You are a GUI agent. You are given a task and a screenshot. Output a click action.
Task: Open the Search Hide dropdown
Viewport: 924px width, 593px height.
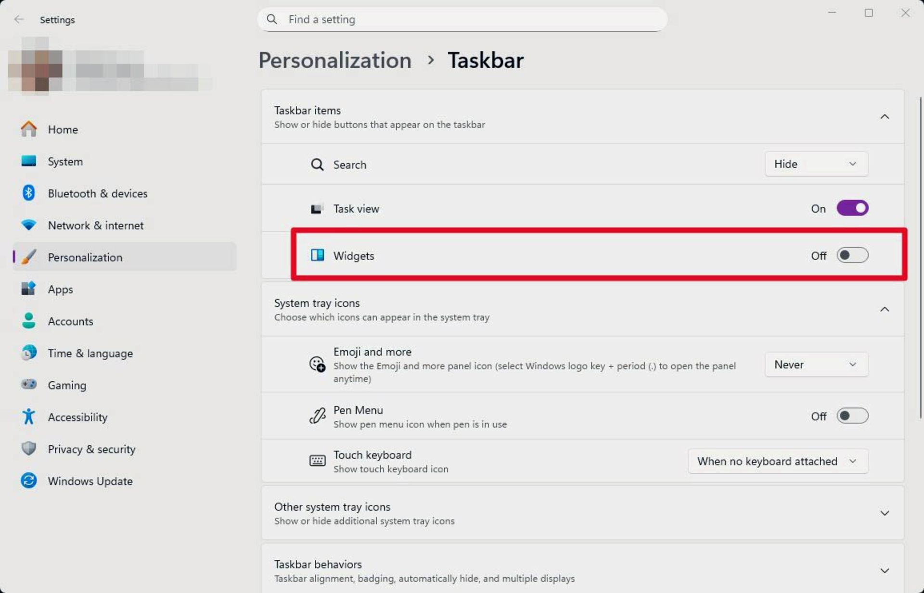[816, 164]
